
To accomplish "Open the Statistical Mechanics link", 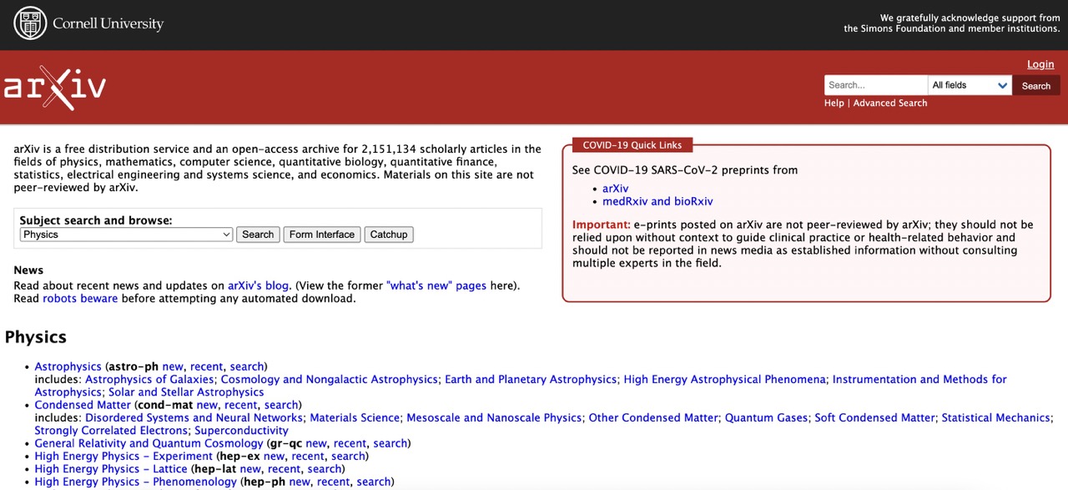I will [x=995, y=417].
